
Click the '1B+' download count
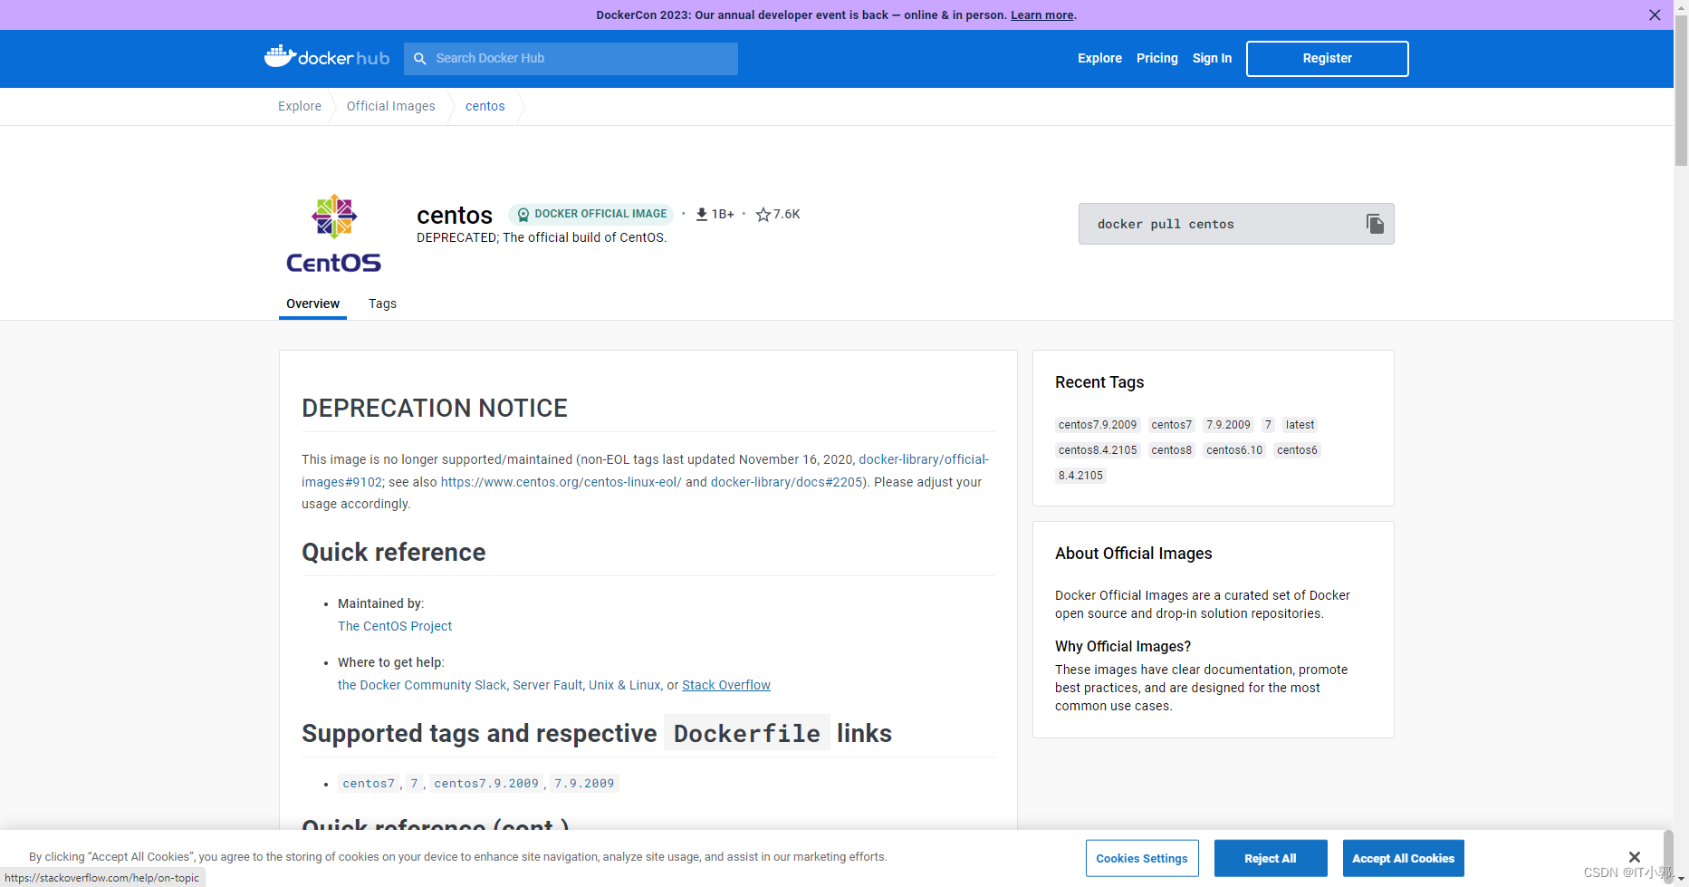tap(723, 215)
